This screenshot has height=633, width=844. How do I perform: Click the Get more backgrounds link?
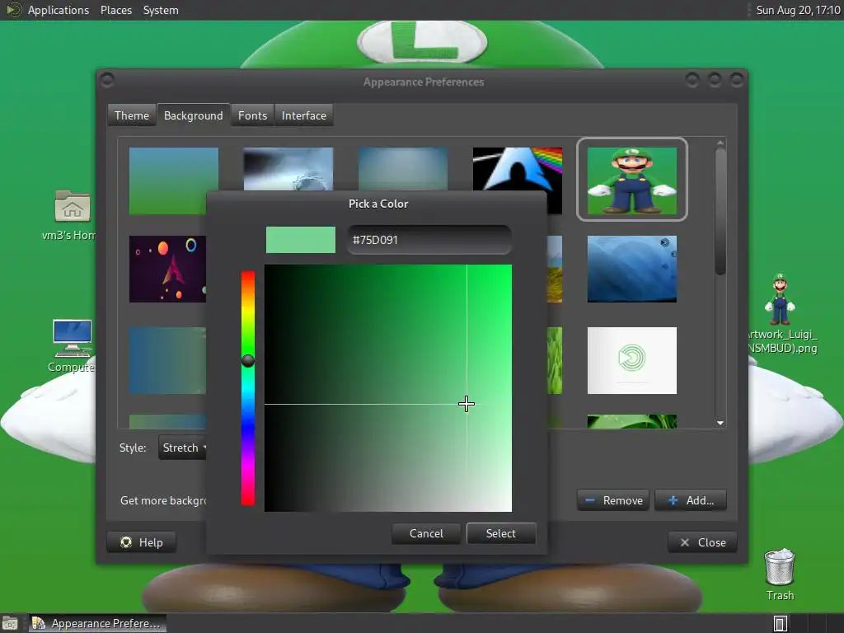[x=163, y=500]
